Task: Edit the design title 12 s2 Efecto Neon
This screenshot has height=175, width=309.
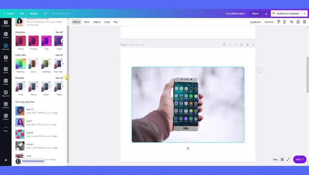Action: tap(235, 14)
